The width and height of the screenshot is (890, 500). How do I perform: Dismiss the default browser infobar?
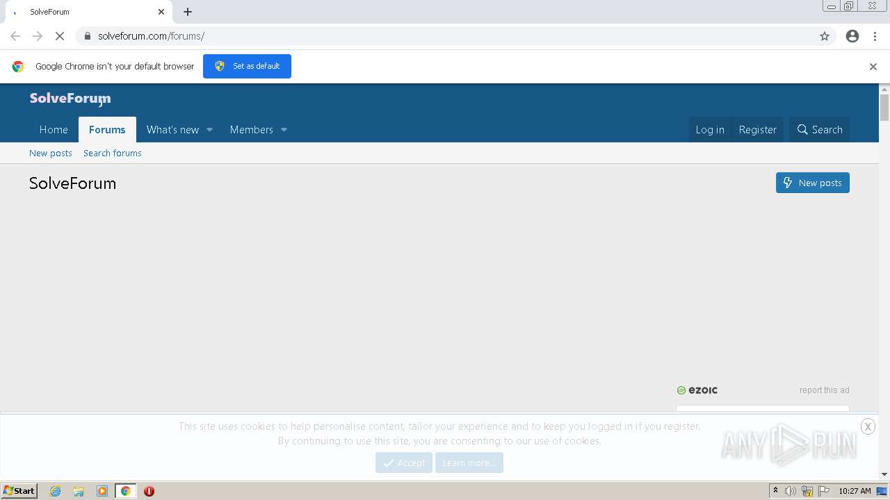873,67
